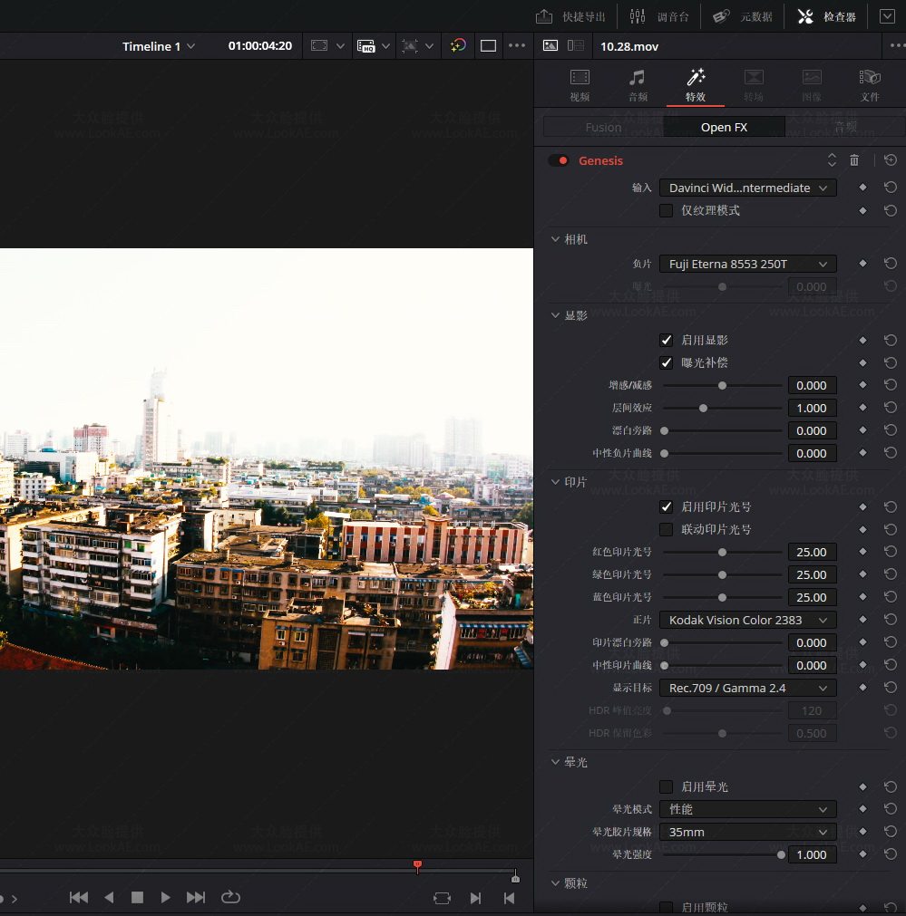Jump to the first frame

78,897
